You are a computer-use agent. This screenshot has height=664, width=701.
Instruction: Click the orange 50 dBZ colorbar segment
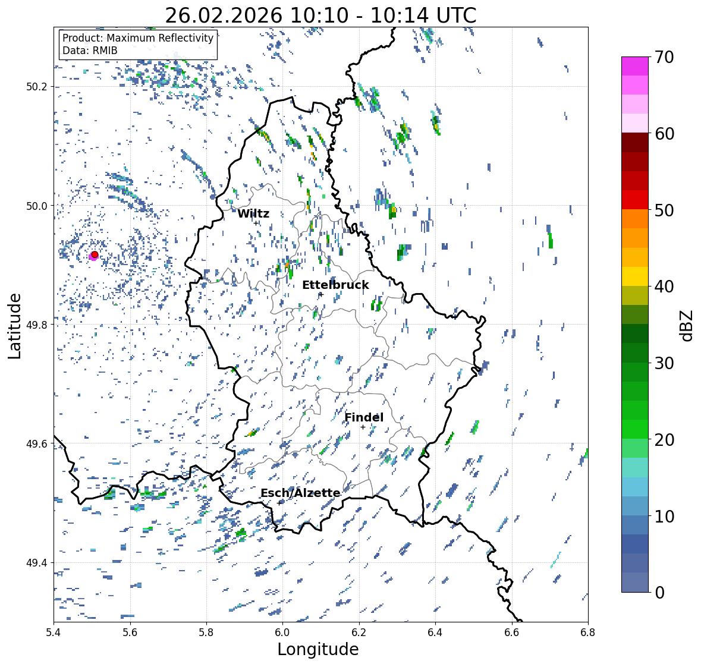click(635, 219)
